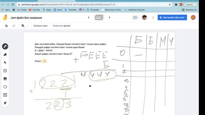Rename the Jam-файл без названия title
Screen dimensions: 205x115
(26, 18)
